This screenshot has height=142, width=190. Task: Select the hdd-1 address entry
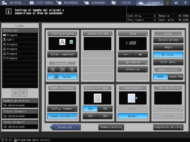20,40
